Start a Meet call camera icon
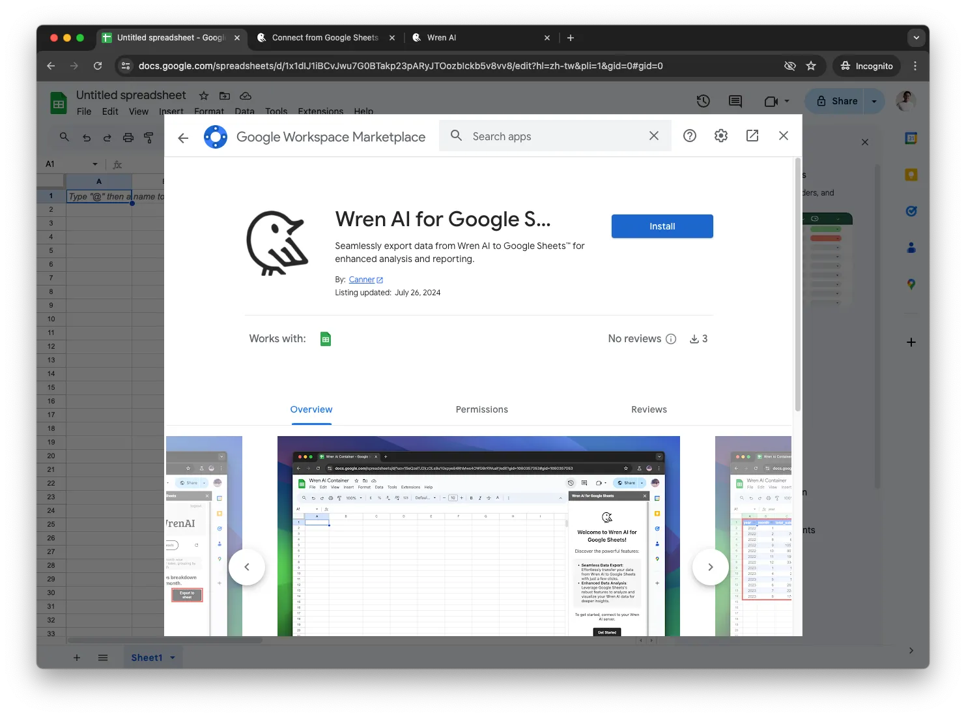The image size is (966, 717). 771,101
